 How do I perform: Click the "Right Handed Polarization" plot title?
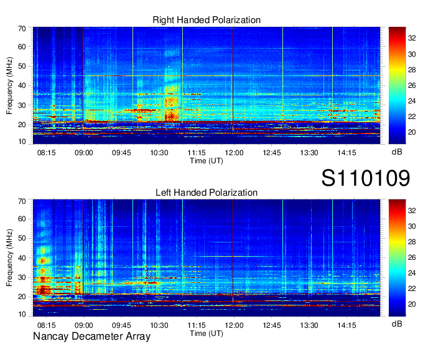click(x=207, y=20)
